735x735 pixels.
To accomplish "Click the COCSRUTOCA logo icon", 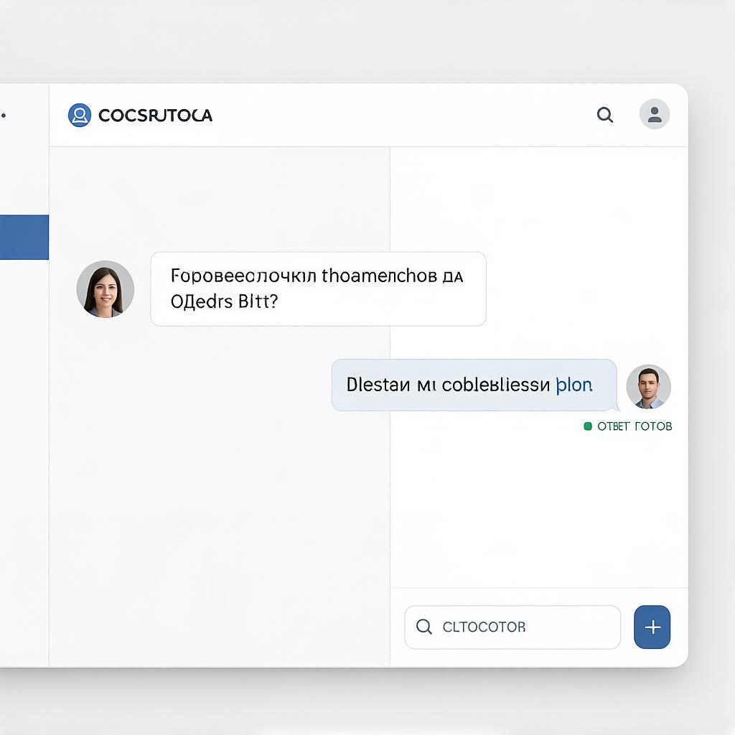I will 80,116.
